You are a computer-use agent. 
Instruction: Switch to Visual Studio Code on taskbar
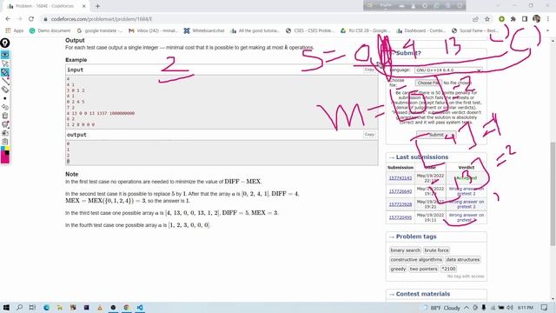tap(140, 307)
